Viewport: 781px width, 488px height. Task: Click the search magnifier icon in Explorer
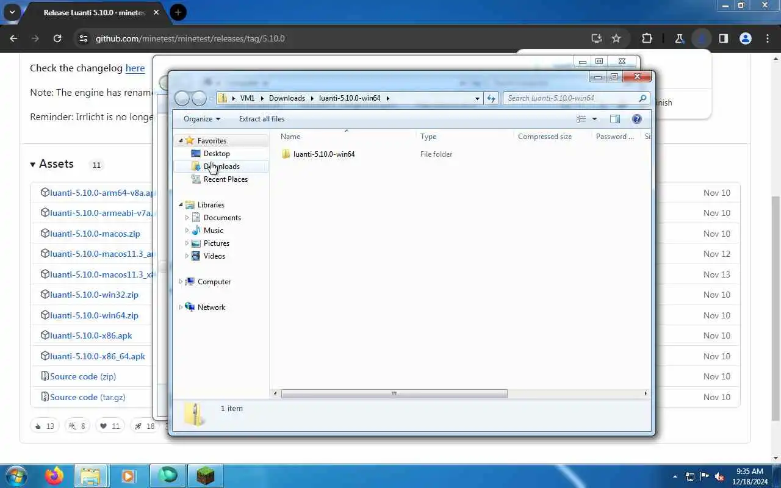tap(642, 98)
